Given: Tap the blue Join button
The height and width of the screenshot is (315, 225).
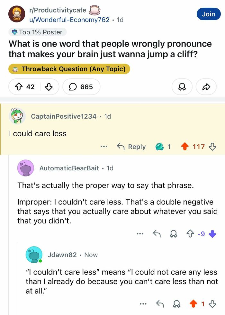Looking at the screenshot, I should click(209, 14).
